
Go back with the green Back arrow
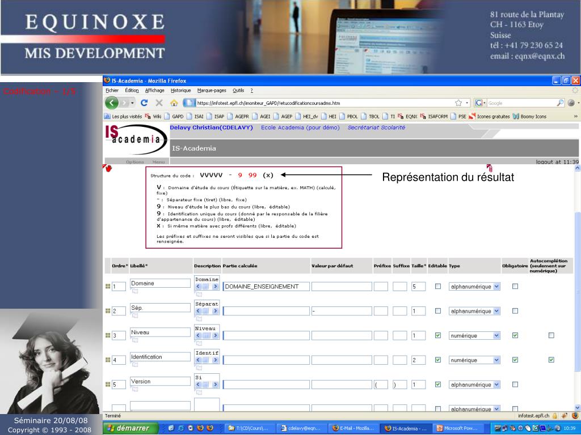[x=112, y=103]
